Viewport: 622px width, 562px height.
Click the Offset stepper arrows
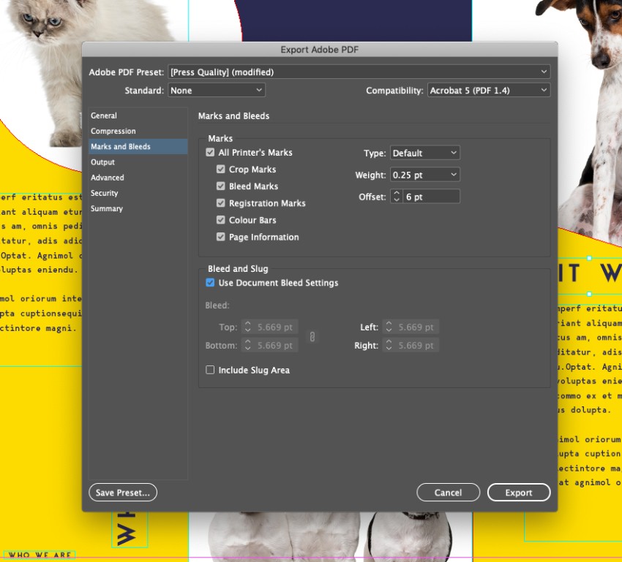(x=397, y=197)
